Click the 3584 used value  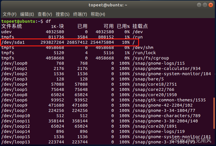(x=82, y=37)
